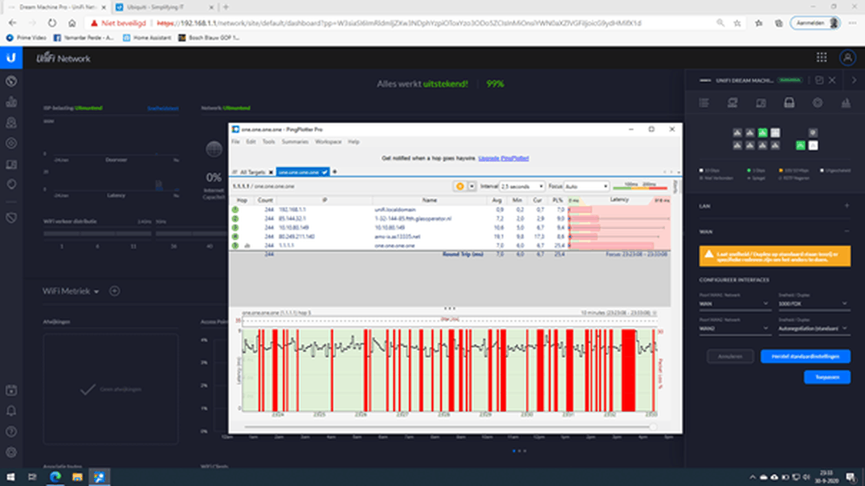Expand the LAN section in device panel

[x=847, y=206]
